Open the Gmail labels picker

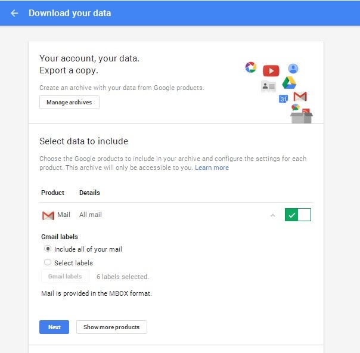[65, 277]
